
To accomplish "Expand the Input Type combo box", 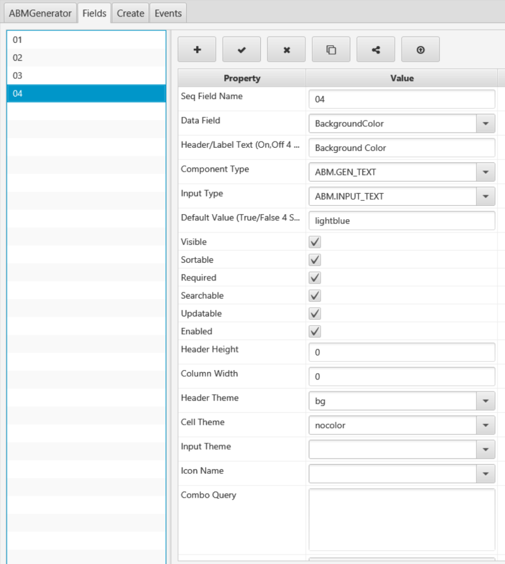I will pyautogui.click(x=485, y=196).
